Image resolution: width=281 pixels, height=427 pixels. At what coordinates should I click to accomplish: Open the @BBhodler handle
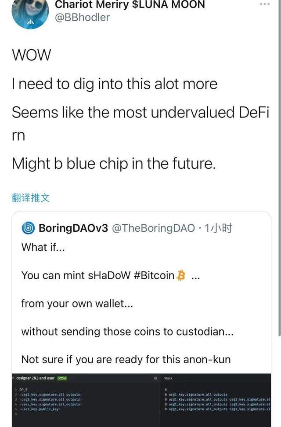82,18
